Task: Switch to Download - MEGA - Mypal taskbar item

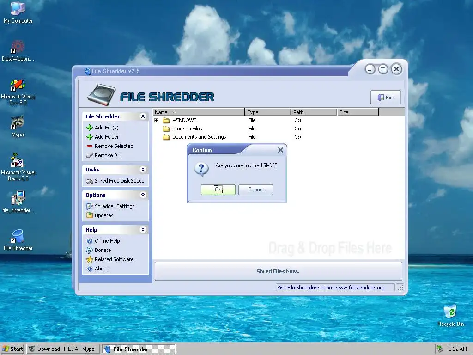Action: click(63, 349)
